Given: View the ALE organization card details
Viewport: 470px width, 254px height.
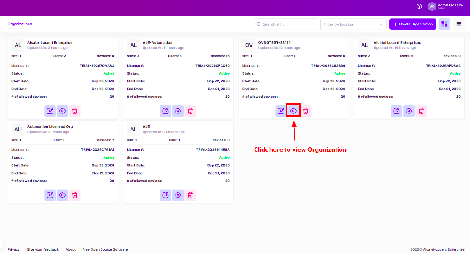Looking at the screenshot, I should tap(178, 195).
